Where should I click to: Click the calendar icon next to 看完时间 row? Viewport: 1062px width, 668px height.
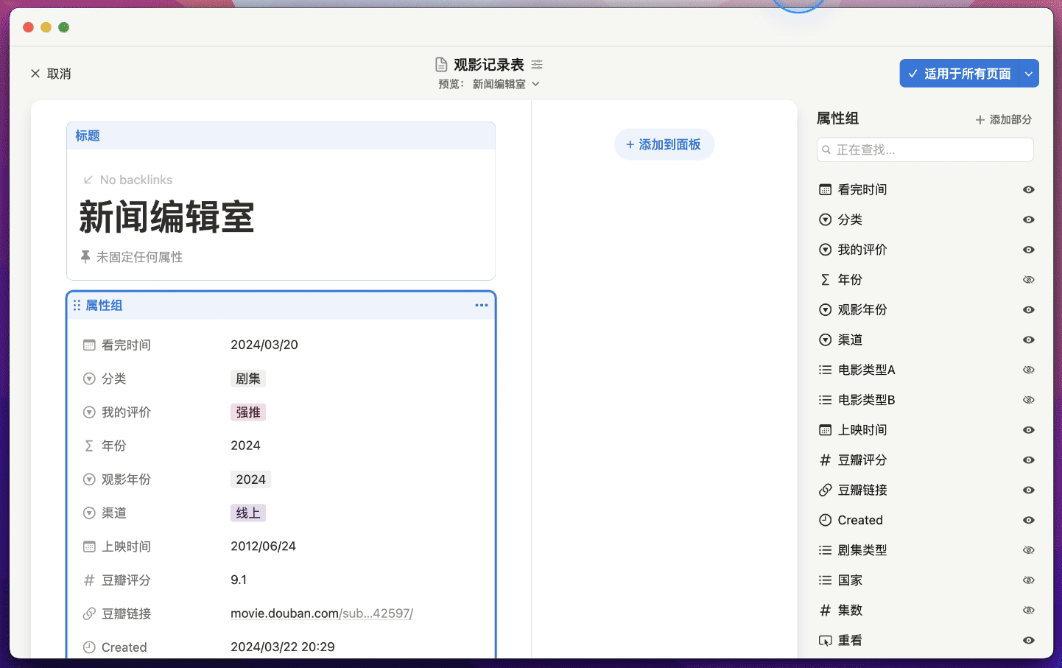point(89,345)
